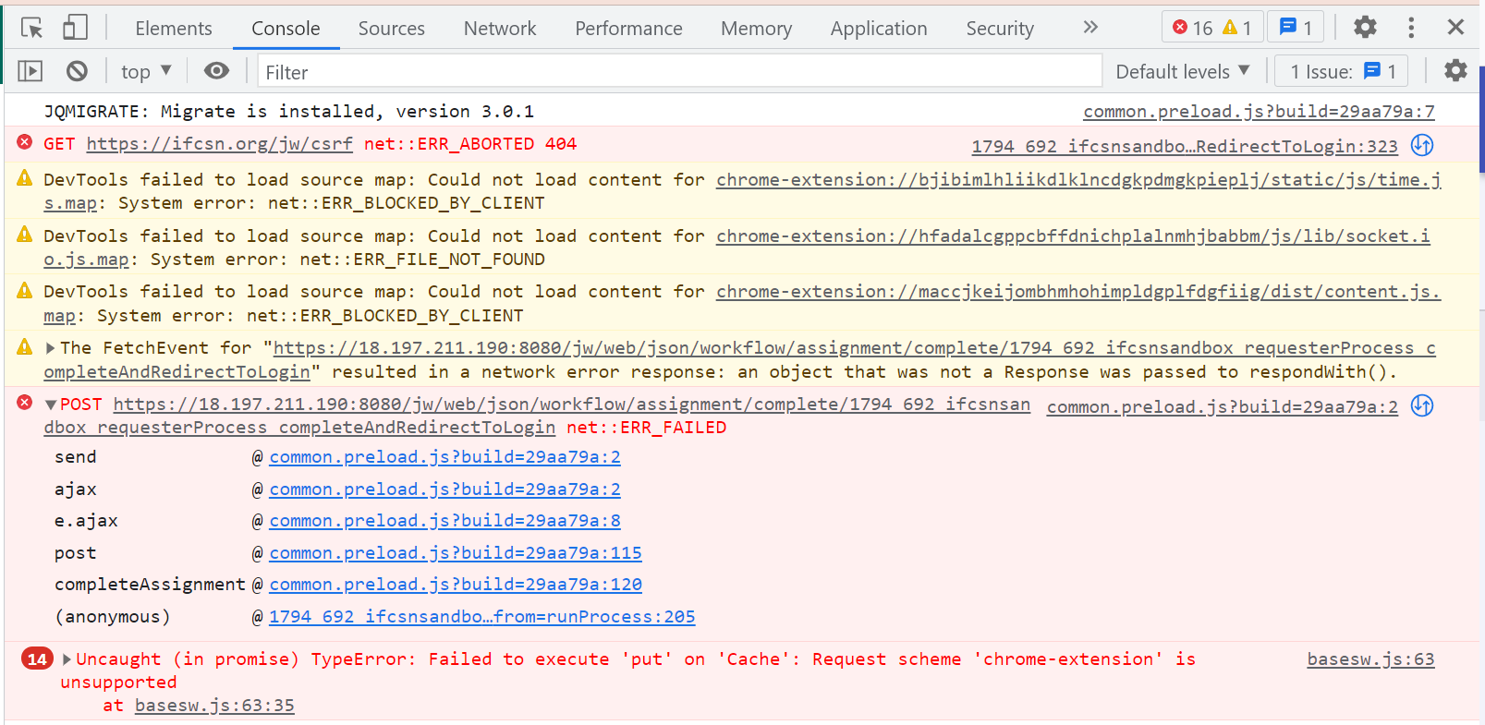Image resolution: width=1485 pixels, height=725 pixels.
Task: Switch to the Performance tab
Action: coord(628,29)
